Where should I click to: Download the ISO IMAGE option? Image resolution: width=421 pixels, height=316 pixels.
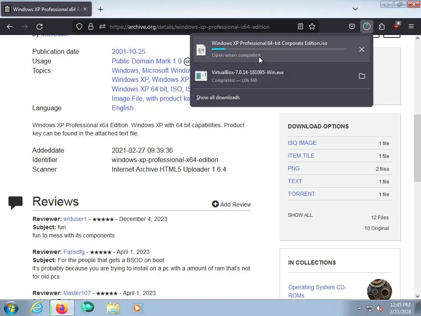pyautogui.click(x=302, y=143)
